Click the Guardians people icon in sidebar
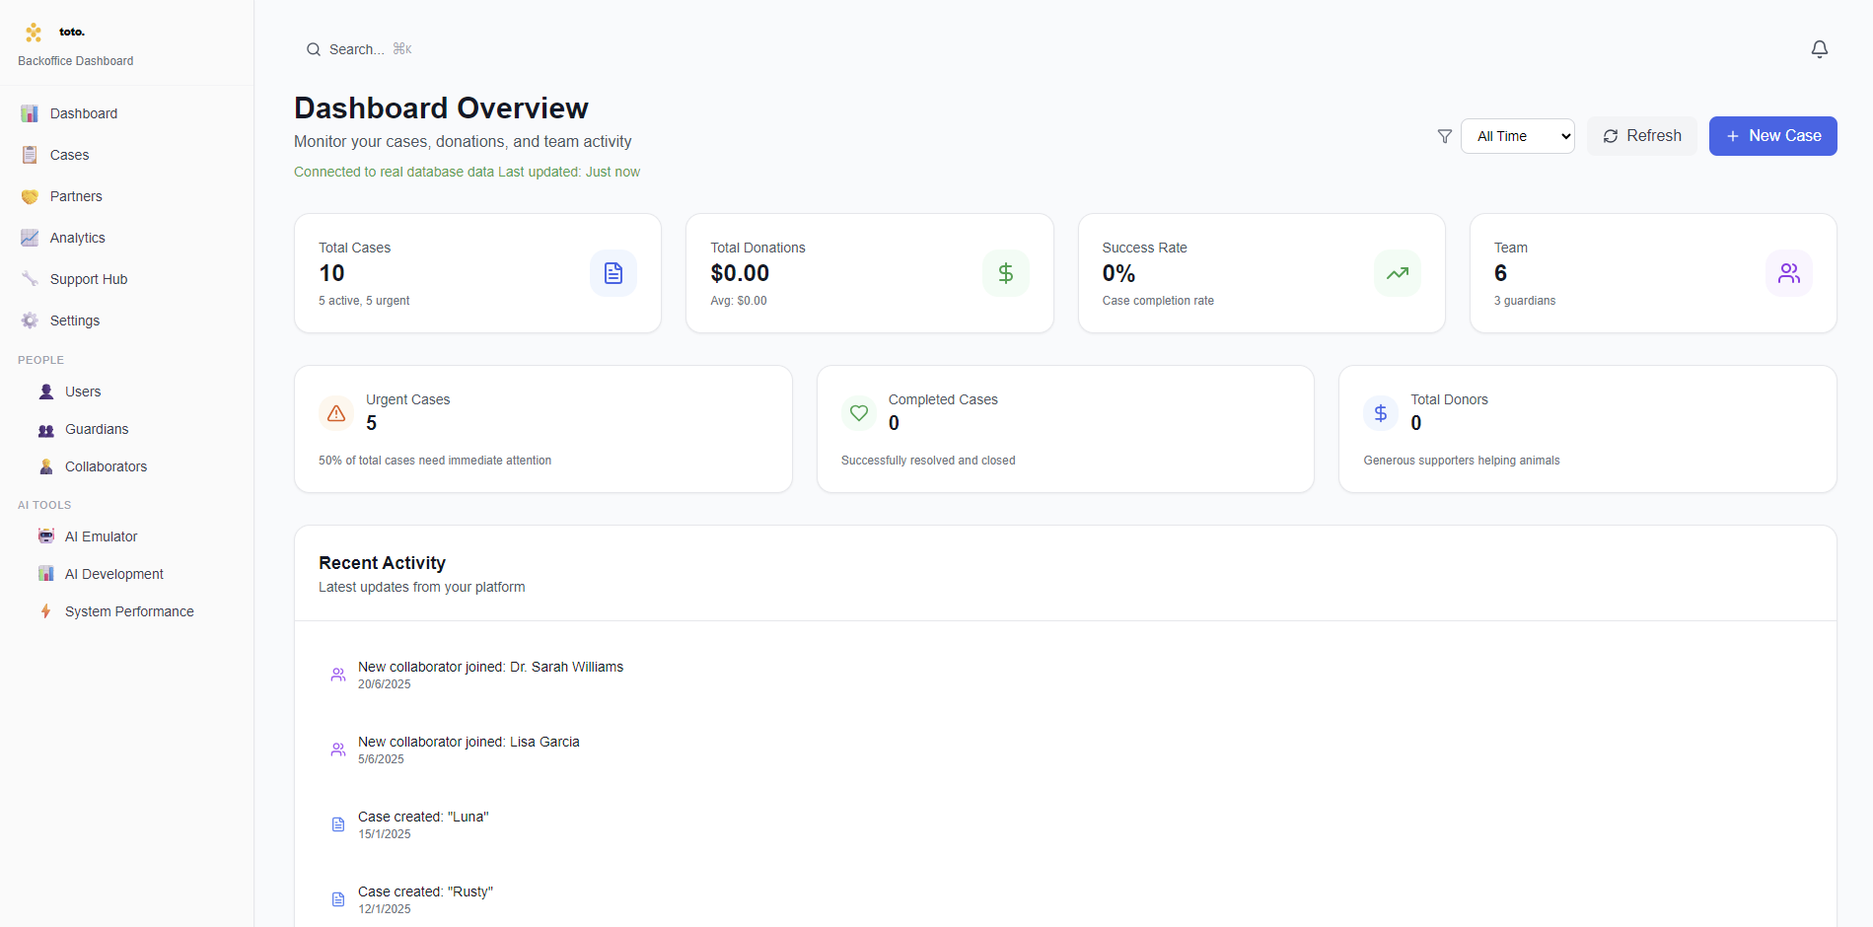Viewport: 1873px width, 927px height. click(x=46, y=429)
